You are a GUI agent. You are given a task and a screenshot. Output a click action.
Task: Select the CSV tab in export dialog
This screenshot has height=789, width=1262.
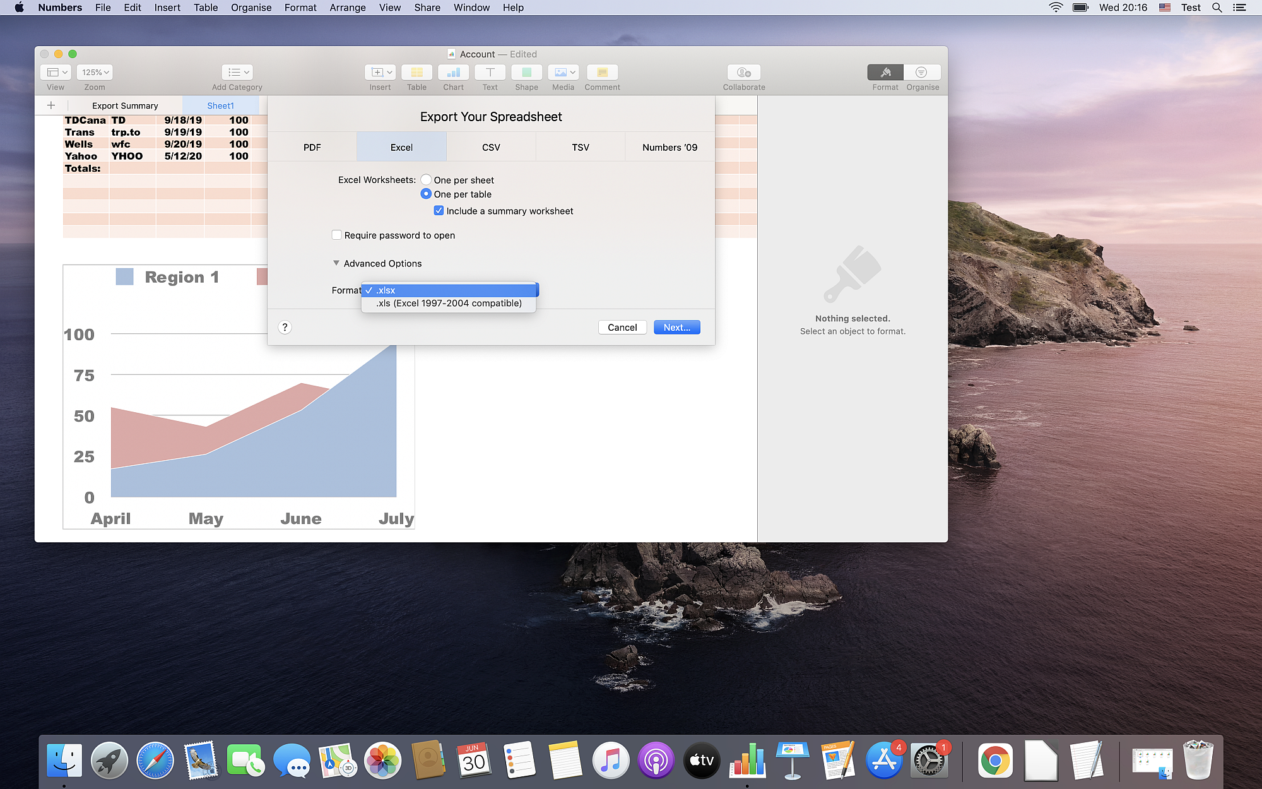(x=491, y=146)
